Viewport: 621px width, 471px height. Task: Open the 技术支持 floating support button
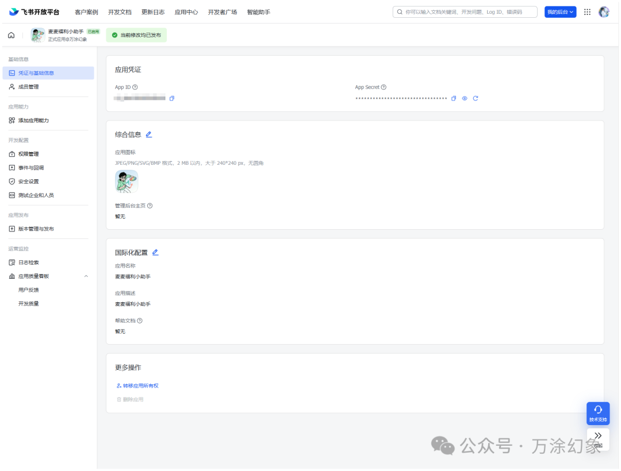(597, 413)
